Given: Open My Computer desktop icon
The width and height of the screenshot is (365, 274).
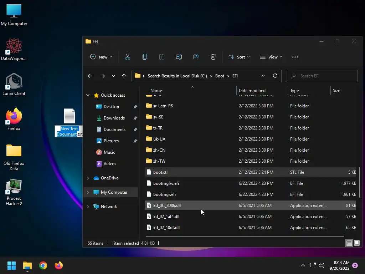Looking at the screenshot, I should click(x=14, y=15).
